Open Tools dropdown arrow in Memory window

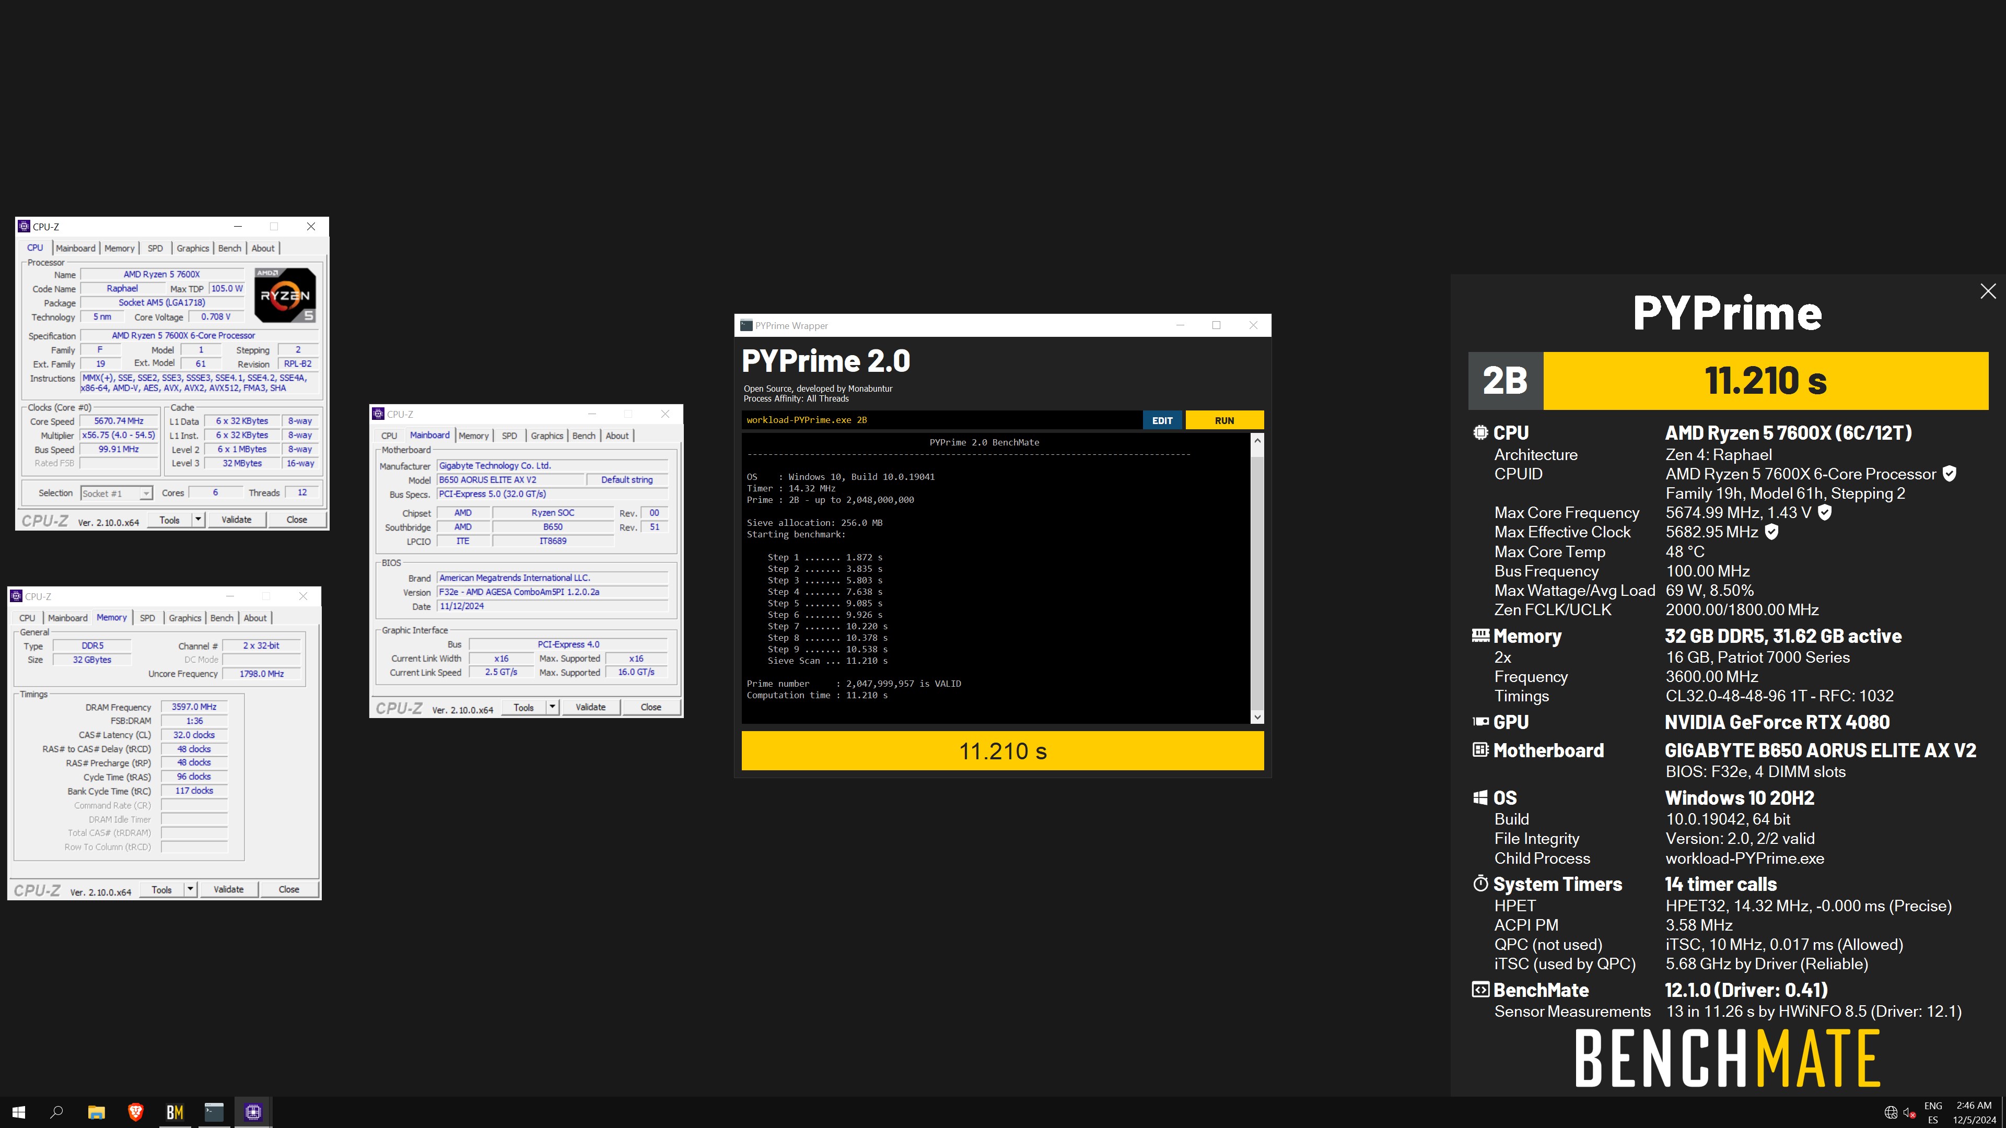[x=190, y=890]
